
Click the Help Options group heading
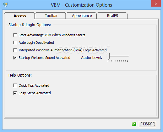[20, 75]
